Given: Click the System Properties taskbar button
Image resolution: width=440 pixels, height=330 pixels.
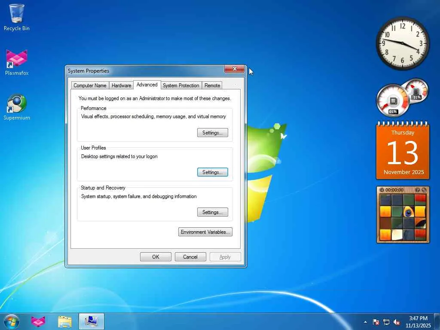Looking at the screenshot, I should (92, 321).
